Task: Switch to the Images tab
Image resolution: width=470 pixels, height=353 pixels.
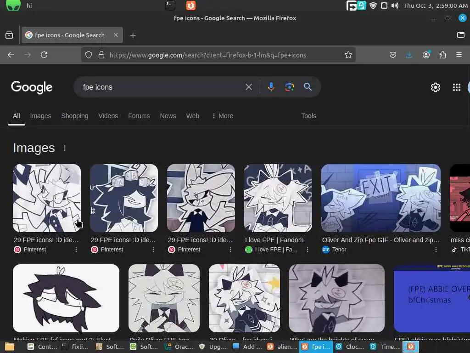Action: coord(40,116)
